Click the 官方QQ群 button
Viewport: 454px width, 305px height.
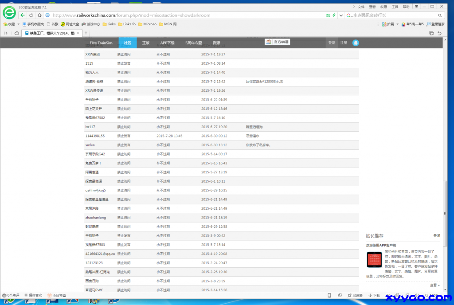[x=278, y=42]
